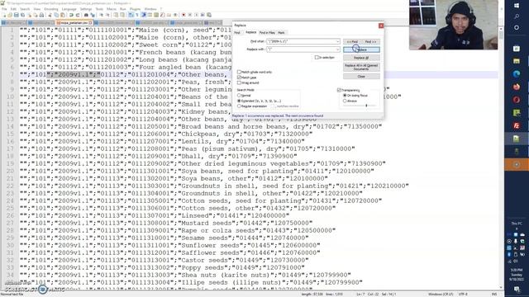Click the Find next (Find >>) button
This screenshot has height=297, width=529.
(x=371, y=42)
